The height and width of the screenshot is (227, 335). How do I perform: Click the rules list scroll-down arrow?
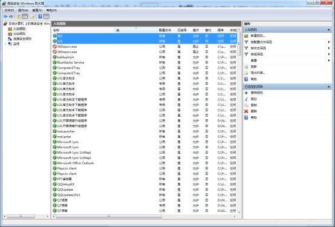tap(239, 212)
